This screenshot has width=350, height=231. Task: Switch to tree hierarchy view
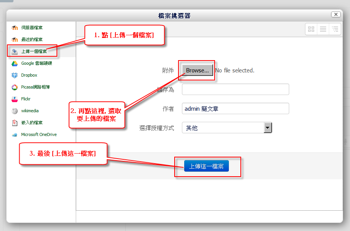tap(335, 29)
